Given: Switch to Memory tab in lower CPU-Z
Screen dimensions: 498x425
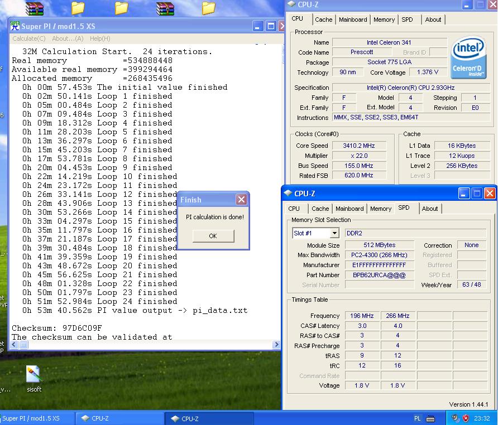Looking at the screenshot, I should click(381, 209).
